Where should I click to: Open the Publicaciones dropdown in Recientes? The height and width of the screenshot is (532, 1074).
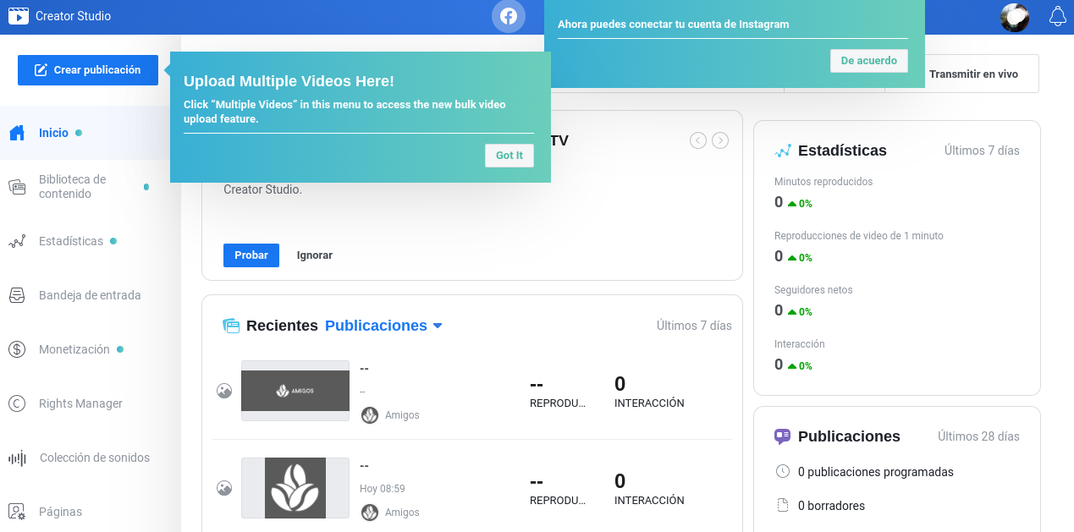coord(383,326)
